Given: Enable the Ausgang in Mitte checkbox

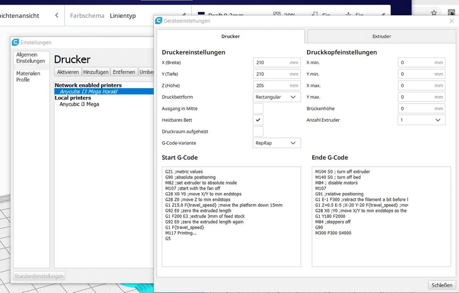Looking at the screenshot, I should 258,108.
